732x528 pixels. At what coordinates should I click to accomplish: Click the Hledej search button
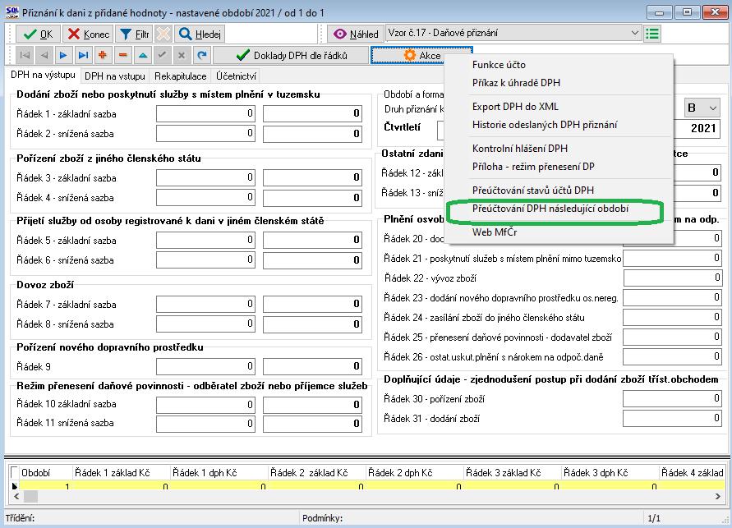tap(200, 34)
